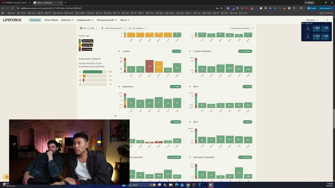Open the cart icon showing 0
335x188 pixels.
(x=327, y=20)
